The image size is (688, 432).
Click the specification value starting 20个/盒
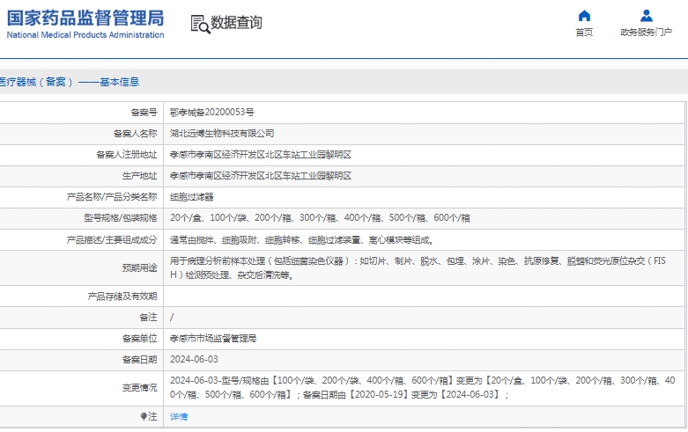click(320, 218)
